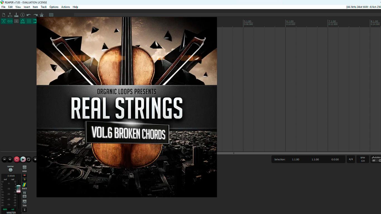Image resolution: width=381 pixels, height=214 pixels.
Task: Click the timeline ruler at 6.1.00
Action: 290,21
